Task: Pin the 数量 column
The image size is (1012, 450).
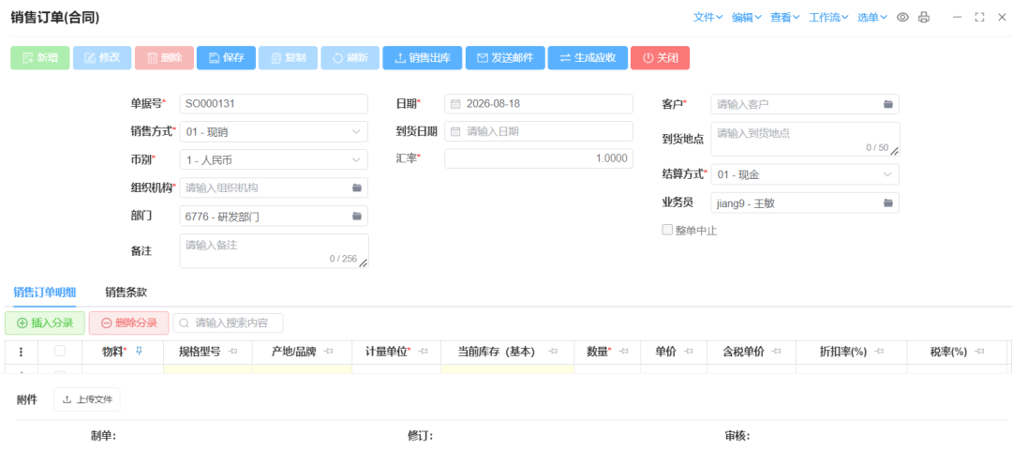Action: [624, 352]
